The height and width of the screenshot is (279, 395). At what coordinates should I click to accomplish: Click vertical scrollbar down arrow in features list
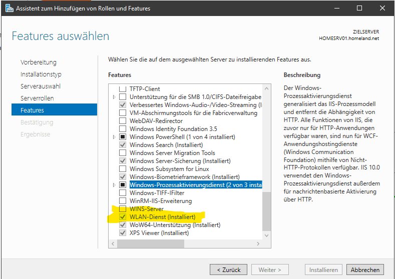tap(266, 235)
